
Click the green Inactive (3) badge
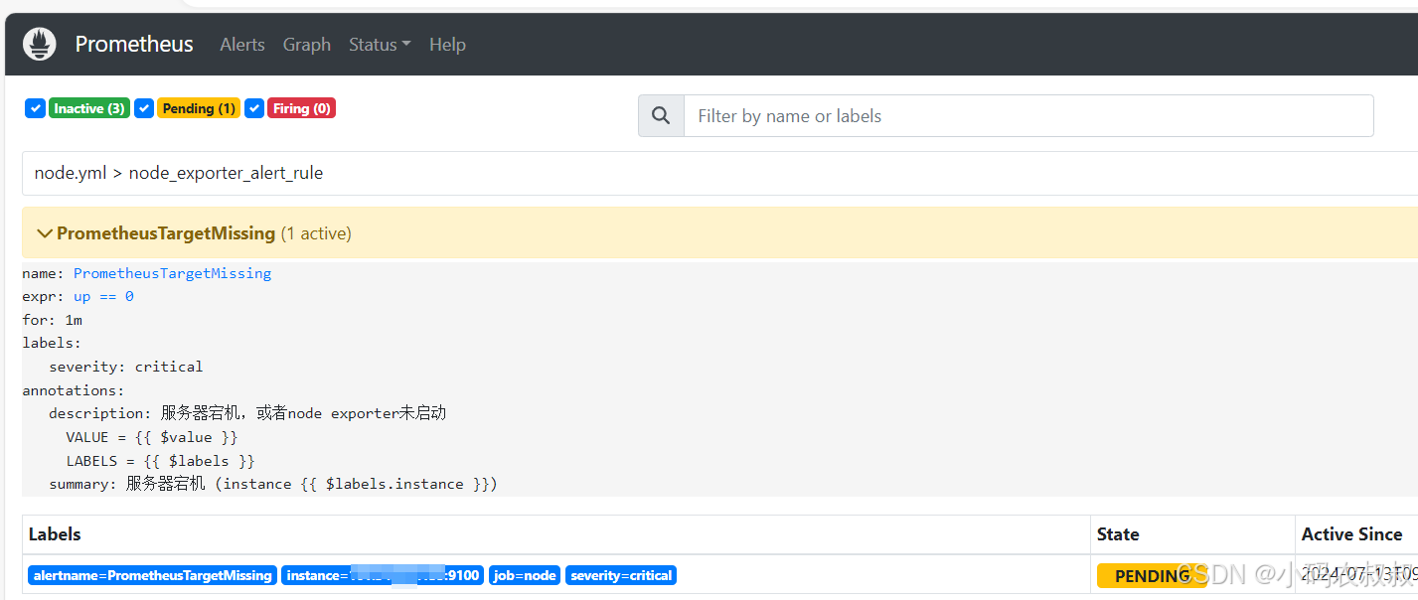point(89,108)
